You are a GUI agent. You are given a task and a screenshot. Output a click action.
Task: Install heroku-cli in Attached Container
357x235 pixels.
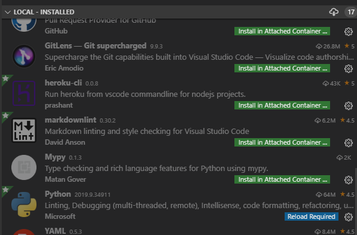click(282, 105)
